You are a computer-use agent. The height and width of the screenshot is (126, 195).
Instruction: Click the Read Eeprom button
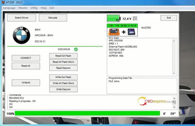[63, 68]
